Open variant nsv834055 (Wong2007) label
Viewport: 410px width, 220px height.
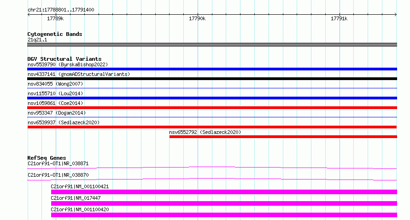coord(55,84)
